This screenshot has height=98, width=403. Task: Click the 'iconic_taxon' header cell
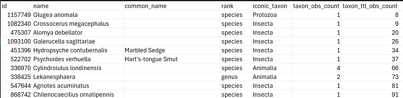tap(272, 6)
